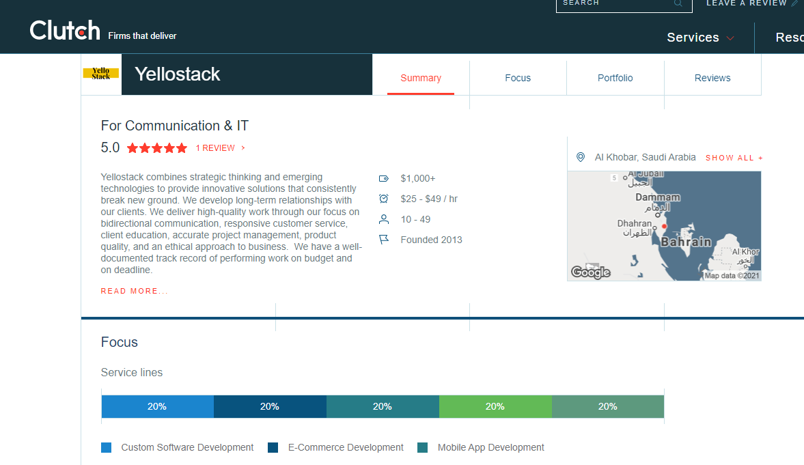This screenshot has height=465, width=804.
Task: Click the Google map of Al Khobar
Action: click(664, 226)
